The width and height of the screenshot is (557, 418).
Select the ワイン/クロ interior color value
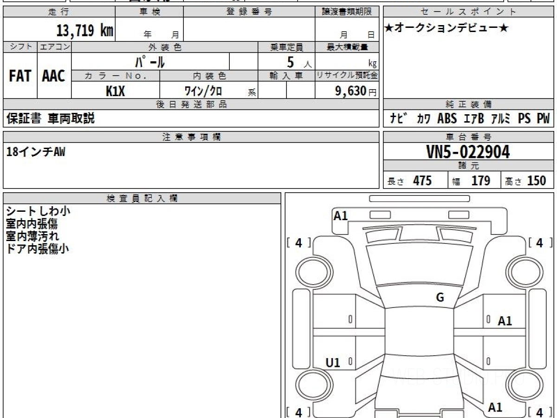pyautogui.click(x=203, y=91)
